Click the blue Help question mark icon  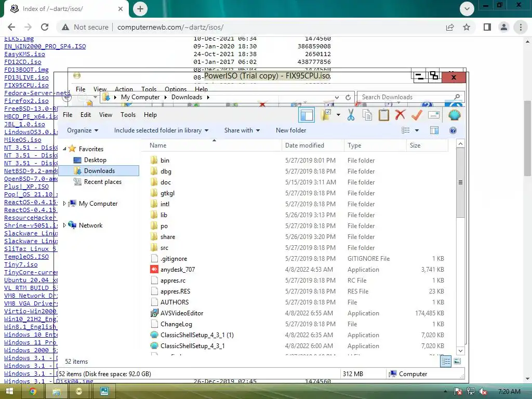coord(453,130)
